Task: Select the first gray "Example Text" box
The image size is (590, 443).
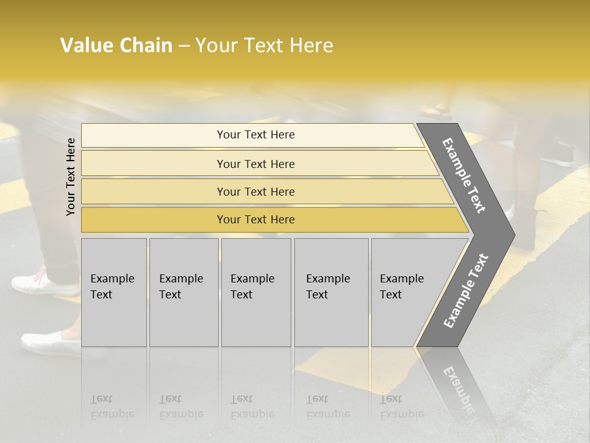Action: click(x=114, y=292)
